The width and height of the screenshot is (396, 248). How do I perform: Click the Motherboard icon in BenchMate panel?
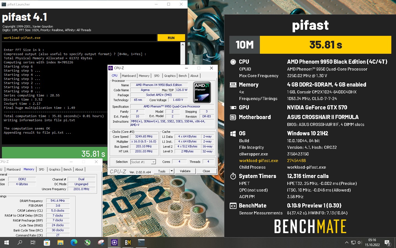point(233,117)
